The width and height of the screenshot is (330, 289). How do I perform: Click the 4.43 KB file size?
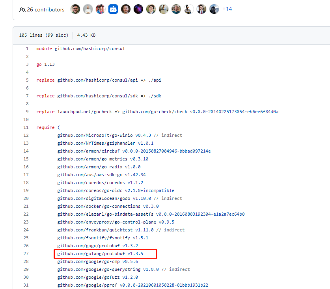coord(86,35)
